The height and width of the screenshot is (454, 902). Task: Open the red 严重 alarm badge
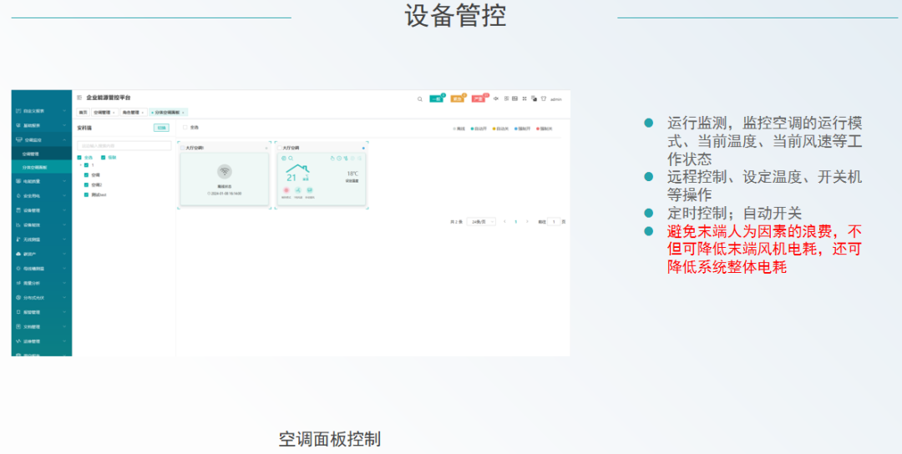click(479, 98)
